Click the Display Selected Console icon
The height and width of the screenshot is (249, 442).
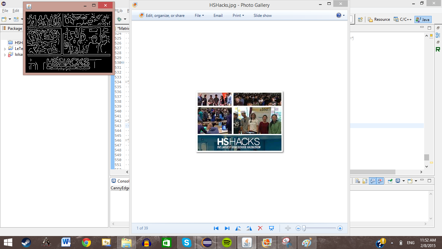pyautogui.click(x=398, y=181)
